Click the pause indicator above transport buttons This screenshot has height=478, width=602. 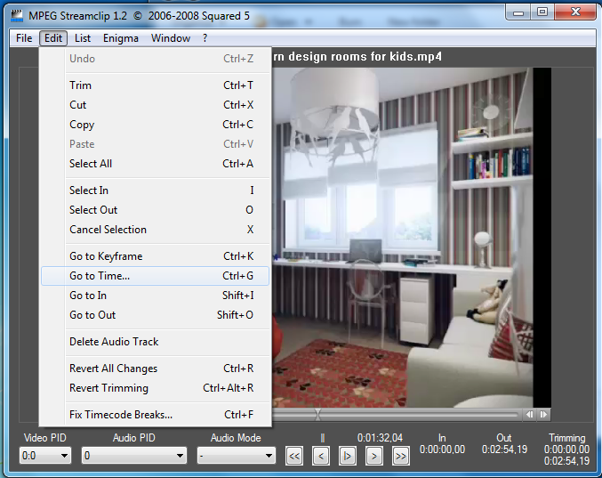(x=323, y=438)
